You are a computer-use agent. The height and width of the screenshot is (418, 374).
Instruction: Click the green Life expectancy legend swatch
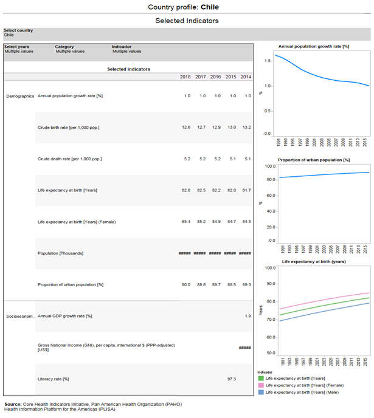tap(260, 378)
